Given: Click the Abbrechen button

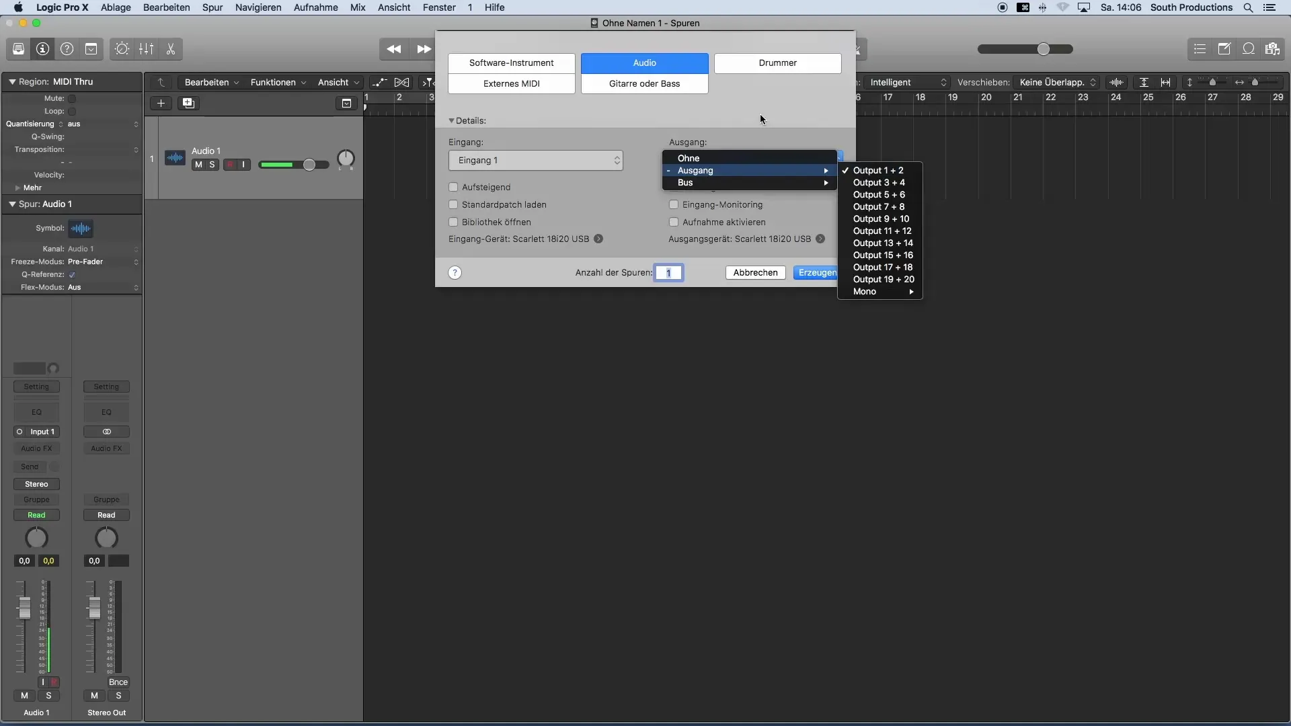Looking at the screenshot, I should pyautogui.click(x=756, y=272).
